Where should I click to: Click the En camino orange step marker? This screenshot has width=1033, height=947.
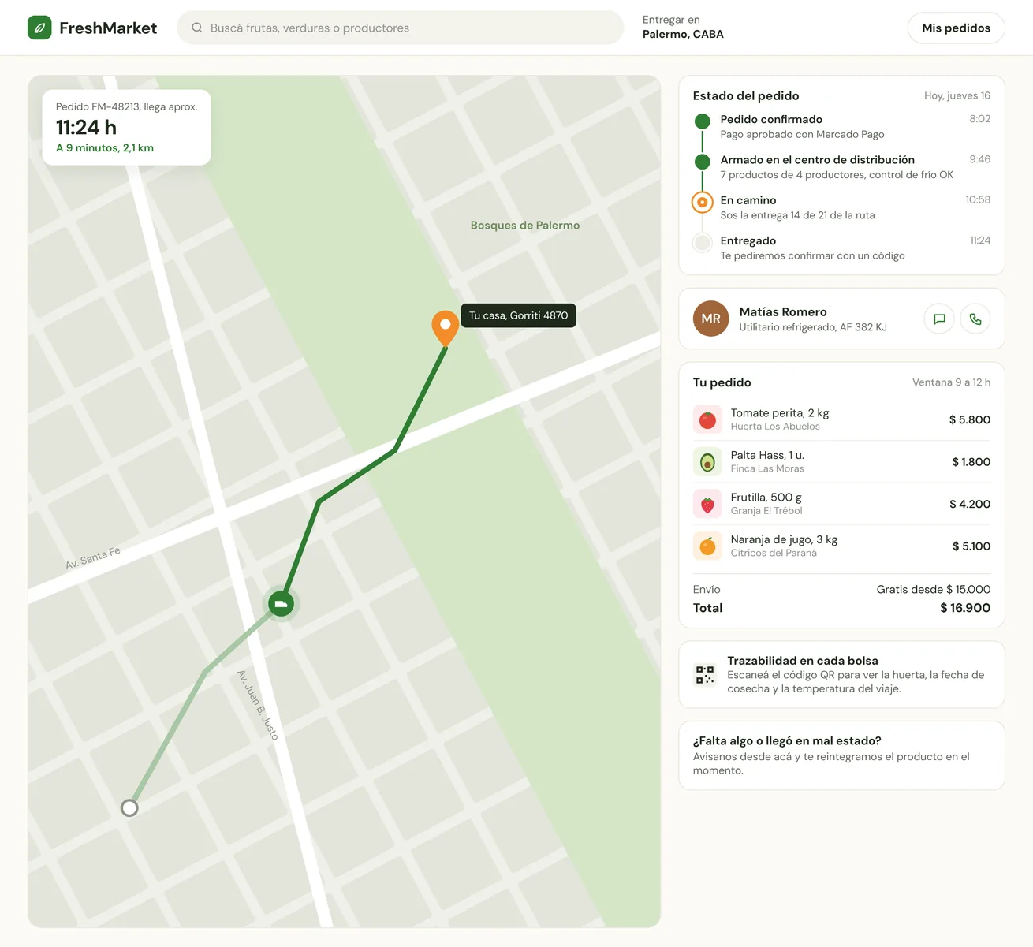pyautogui.click(x=702, y=203)
